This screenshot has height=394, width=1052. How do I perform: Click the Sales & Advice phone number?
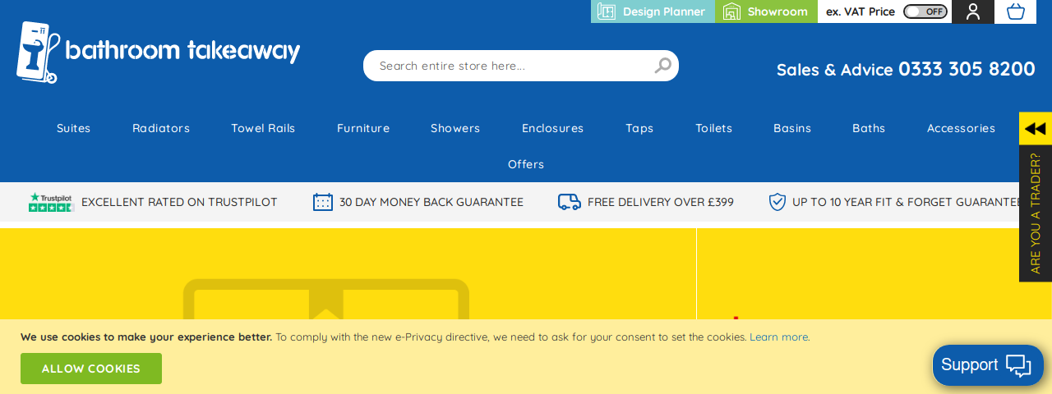point(967,69)
